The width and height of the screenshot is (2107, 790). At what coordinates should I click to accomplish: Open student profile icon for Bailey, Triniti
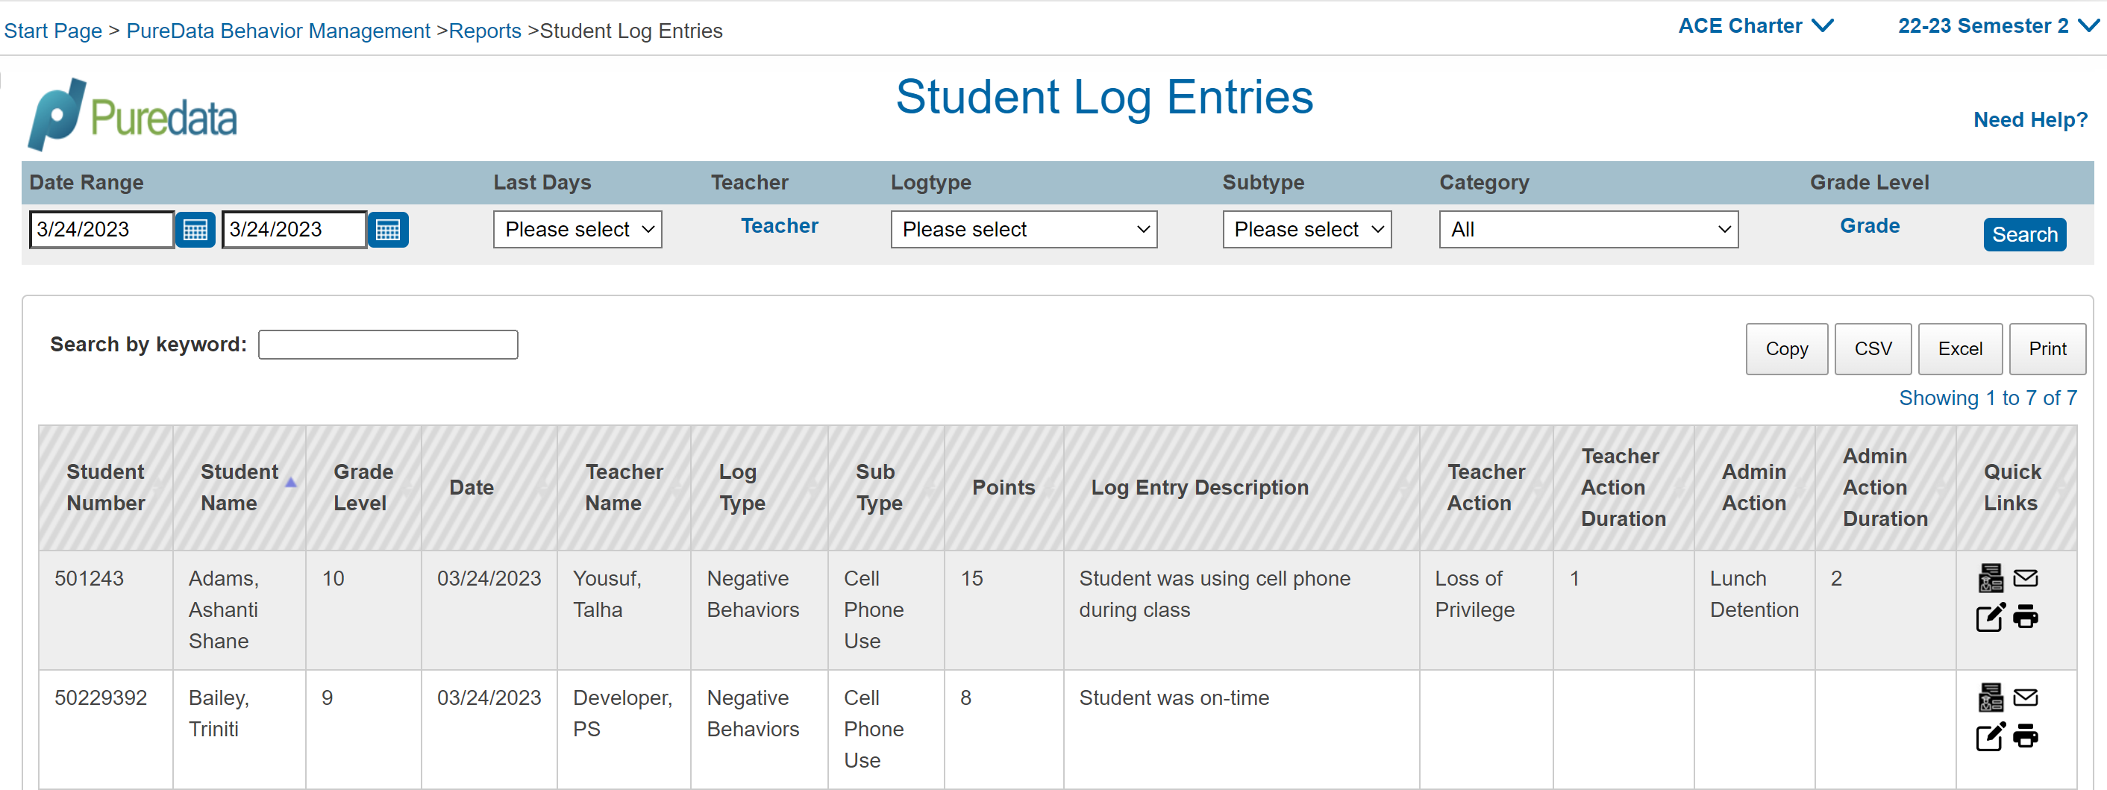click(x=1990, y=697)
